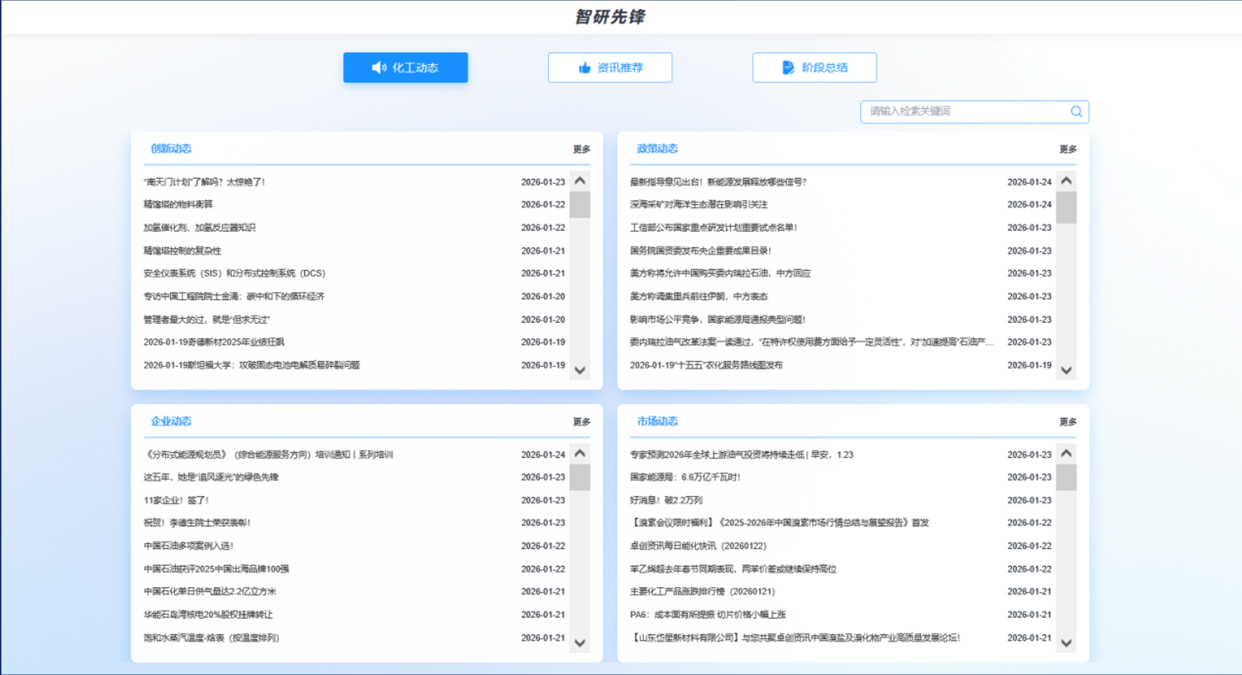1242x675 pixels.
Task: Open 更多 in the 政策动态 panel
Action: point(1068,149)
